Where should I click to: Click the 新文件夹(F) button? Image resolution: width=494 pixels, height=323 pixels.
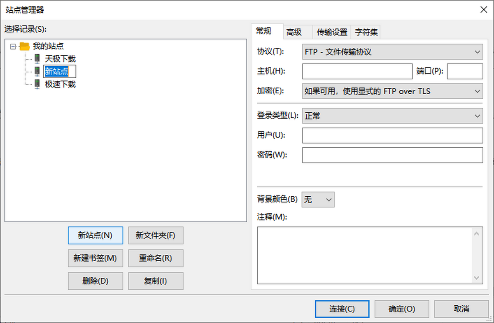click(x=156, y=235)
